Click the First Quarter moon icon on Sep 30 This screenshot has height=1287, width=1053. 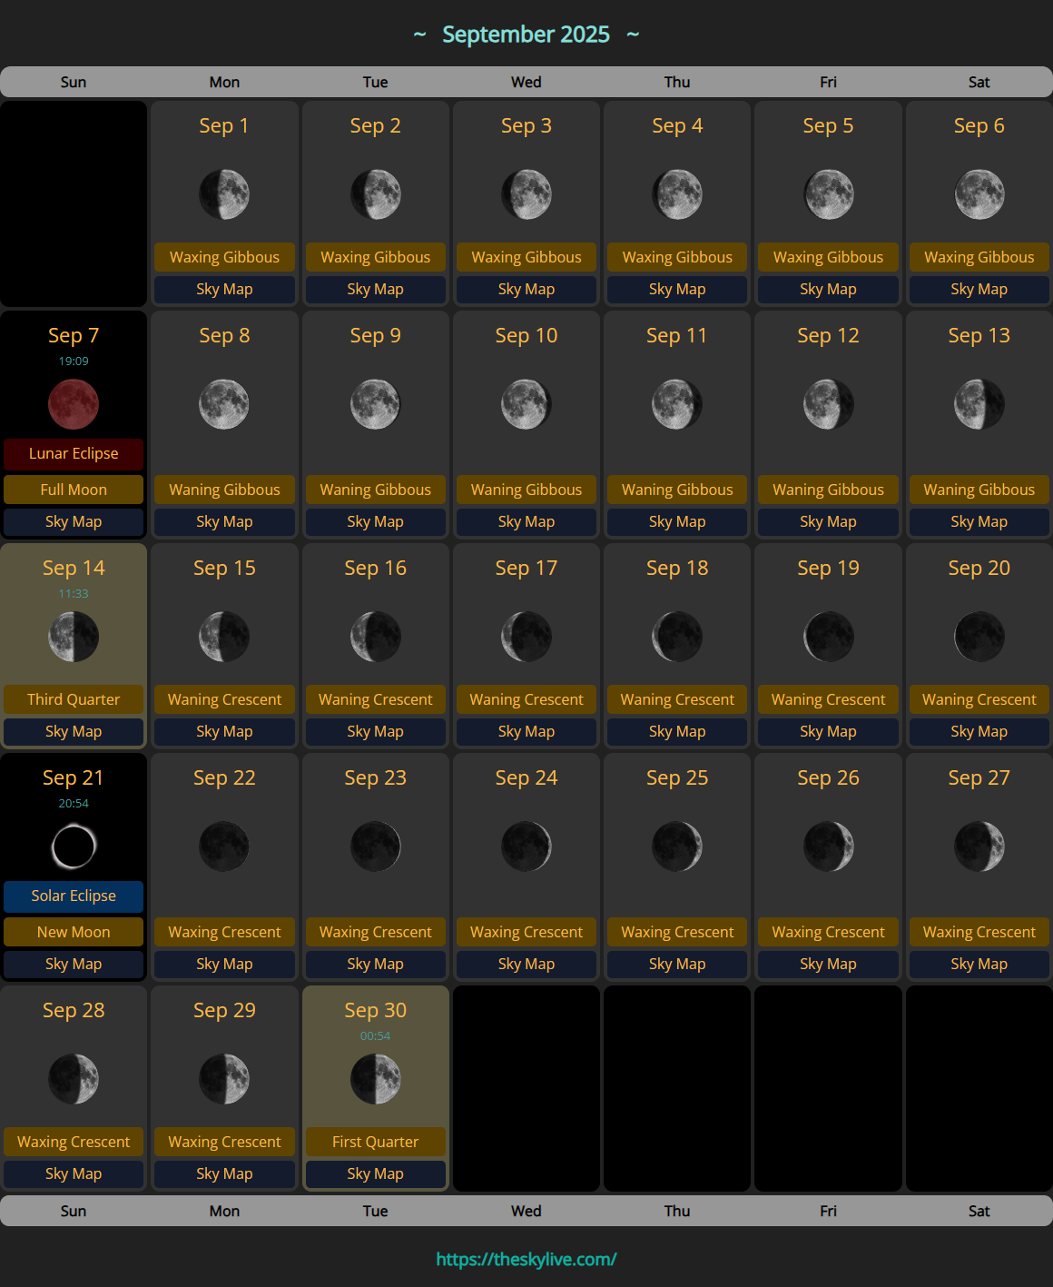(375, 1079)
